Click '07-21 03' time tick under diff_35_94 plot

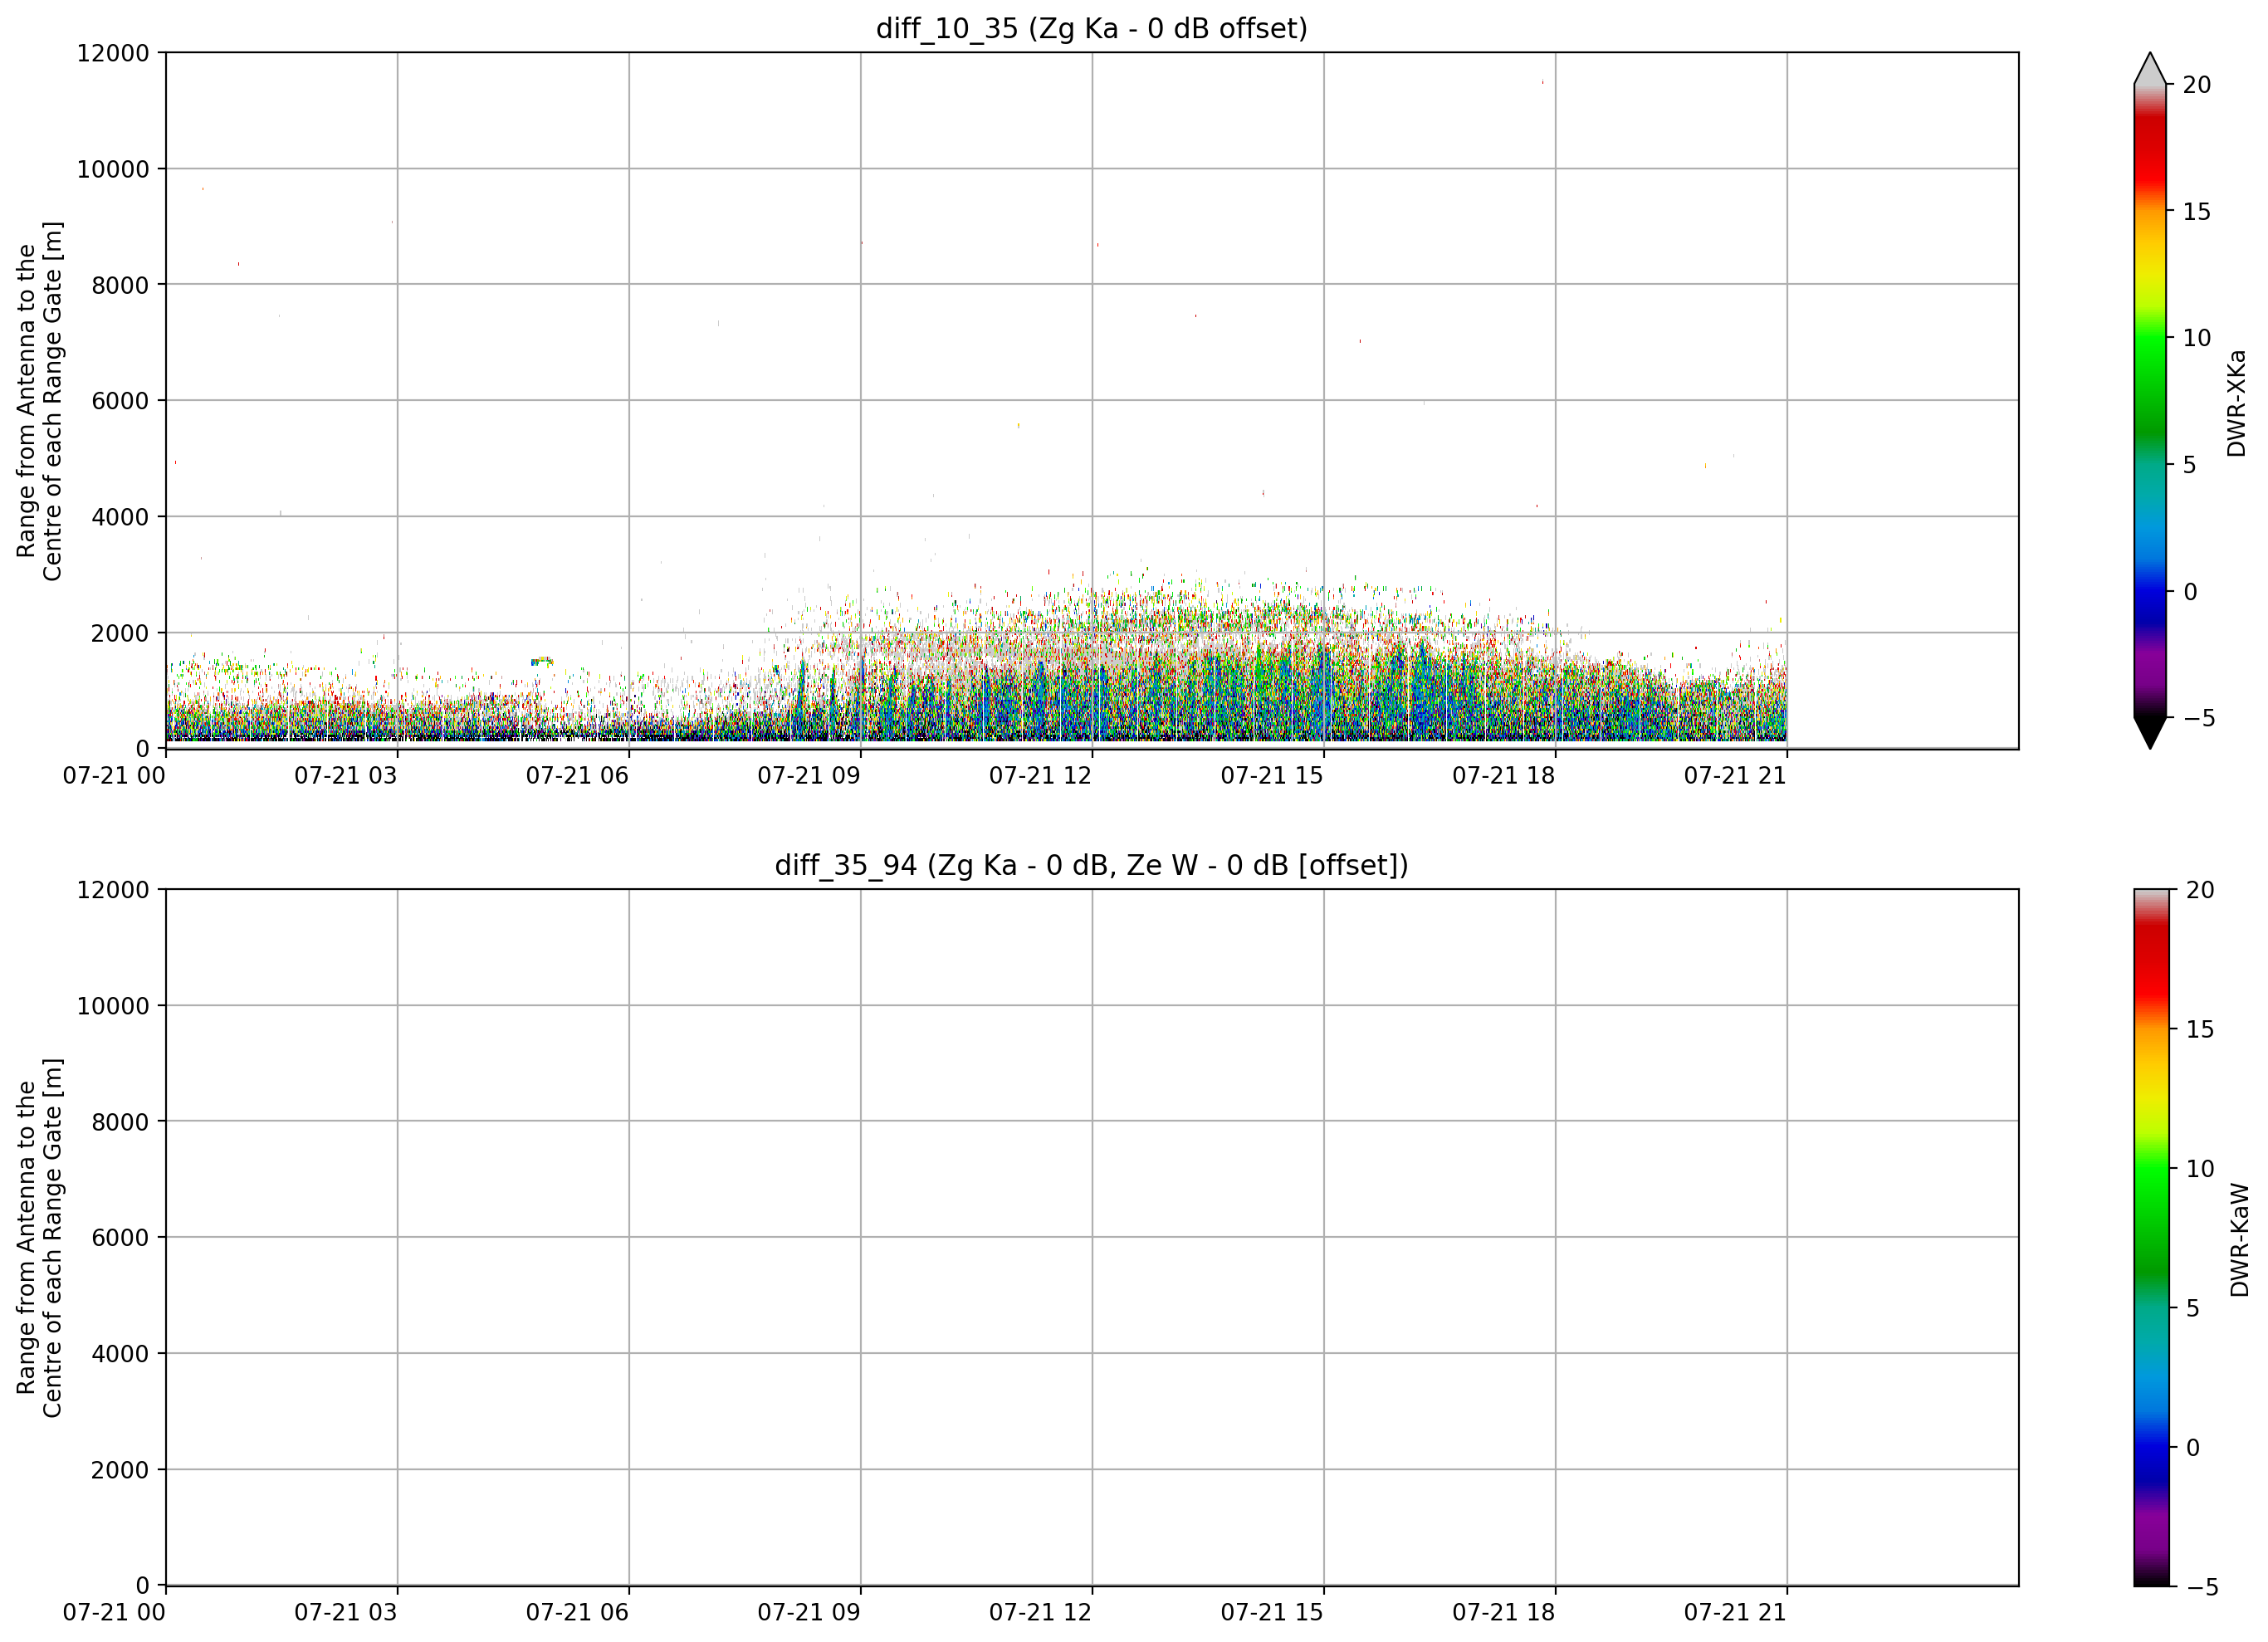346,1613
